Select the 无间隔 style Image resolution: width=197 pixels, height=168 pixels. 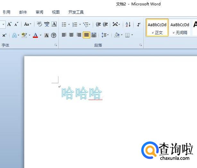[x=180, y=28]
